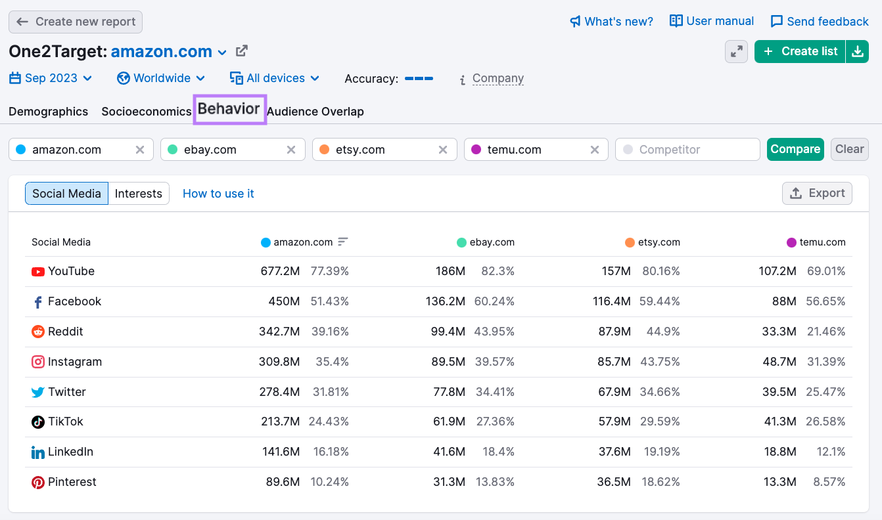Image resolution: width=882 pixels, height=520 pixels.
Task: Open the Audience Overlap tab
Action: 315,112
